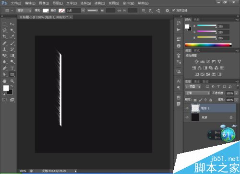240x174 pixels.
Task: Open blending mode Normal dropdown
Action: click(x=197, y=93)
